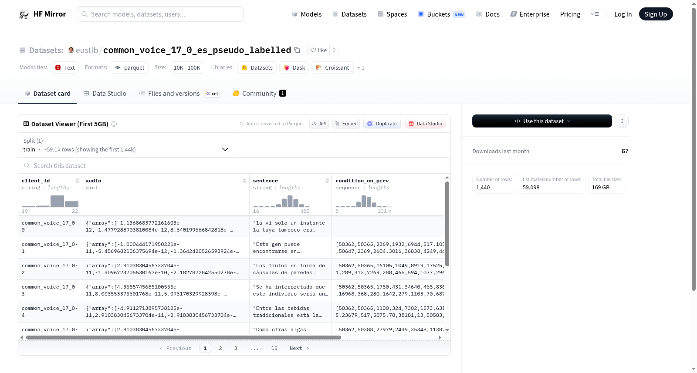Click the like count number
Image resolution: width=697 pixels, height=373 pixels.
pos(334,50)
